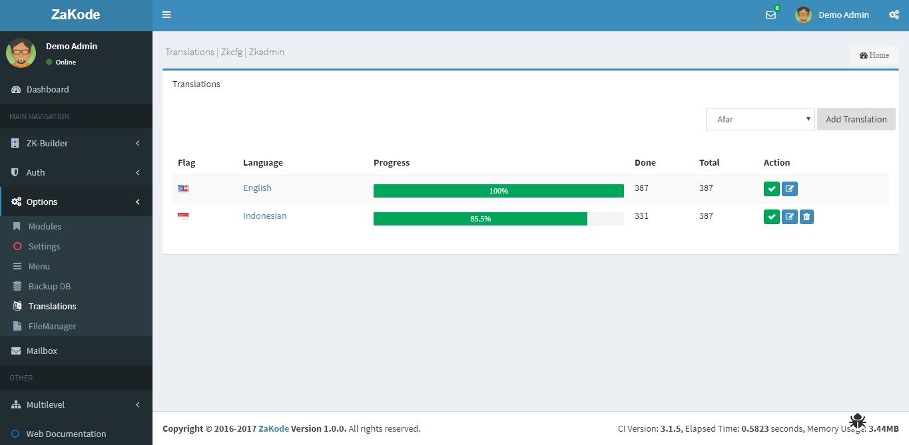The height and width of the screenshot is (445, 909).
Task: Open Backup DB page
Action: click(76, 286)
